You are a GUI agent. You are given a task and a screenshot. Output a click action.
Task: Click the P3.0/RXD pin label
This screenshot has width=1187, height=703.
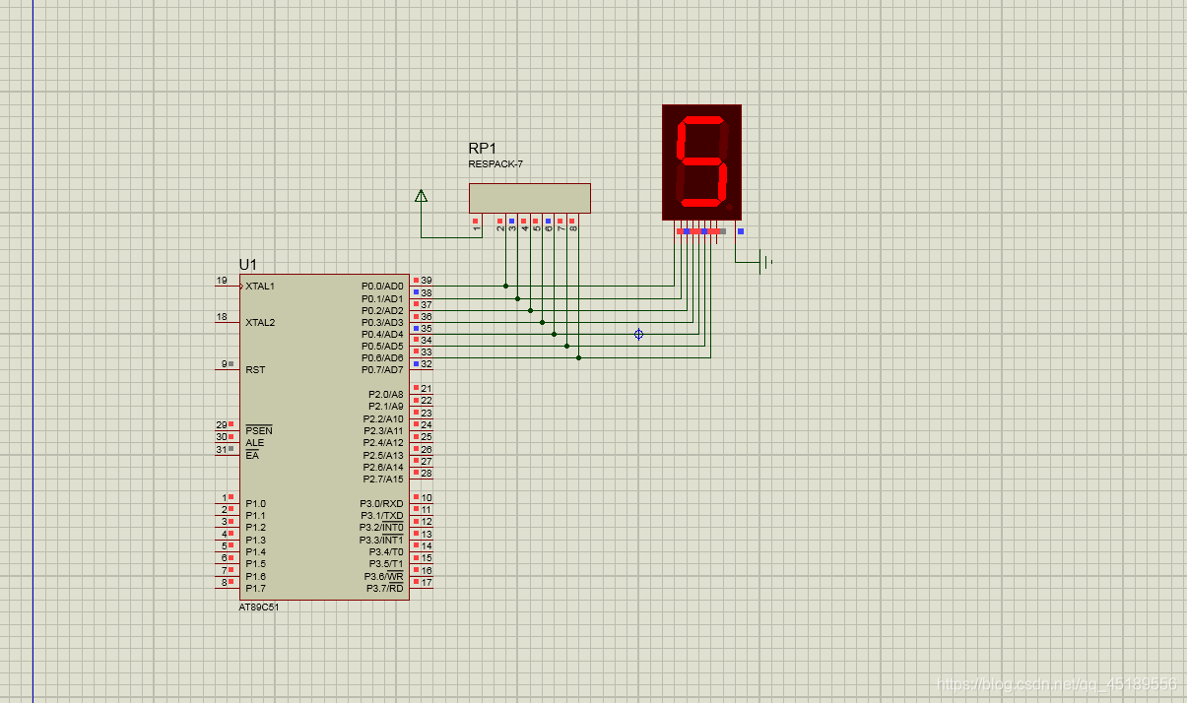(381, 503)
